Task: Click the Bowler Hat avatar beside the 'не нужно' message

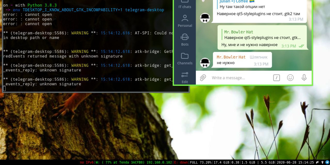Action: (205, 63)
